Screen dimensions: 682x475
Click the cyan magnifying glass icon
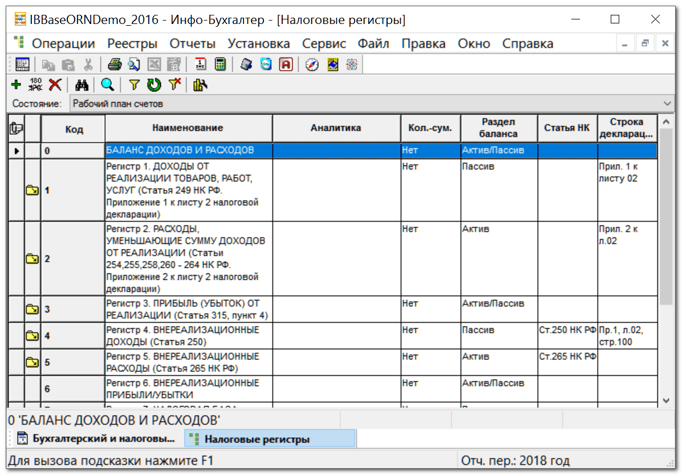pyautogui.click(x=107, y=84)
